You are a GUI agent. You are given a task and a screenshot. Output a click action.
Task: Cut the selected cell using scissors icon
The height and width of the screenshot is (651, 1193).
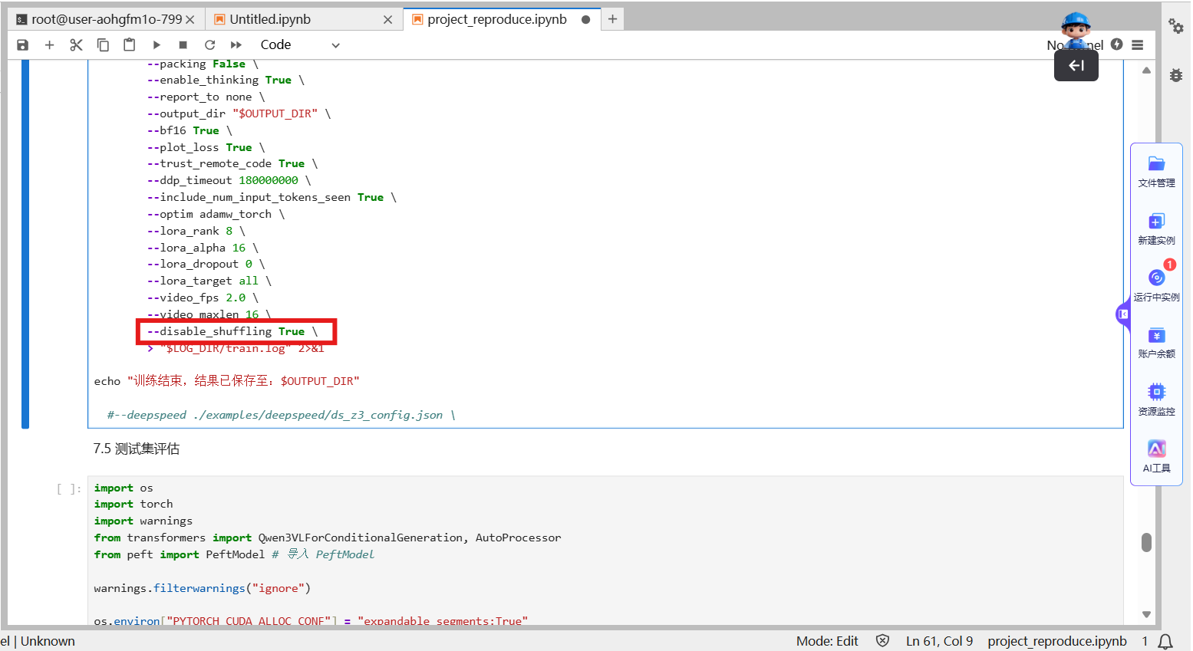pyautogui.click(x=76, y=45)
